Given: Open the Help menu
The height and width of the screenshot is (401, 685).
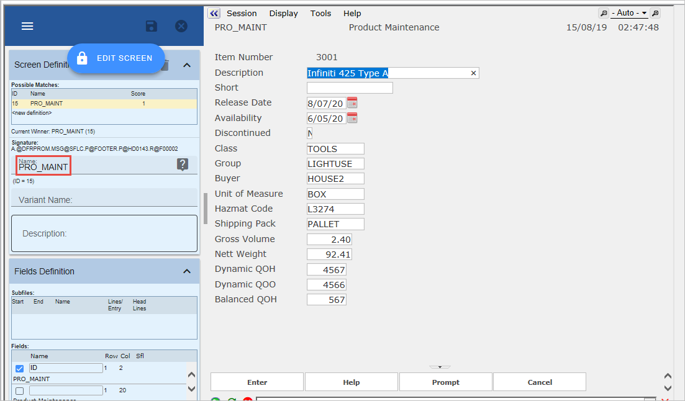Looking at the screenshot, I should (352, 14).
